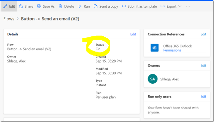Viewport: 214px width, 122px height.
Task: Select the Modified date Sep 15, 06:30 PM
Action: (109, 73)
